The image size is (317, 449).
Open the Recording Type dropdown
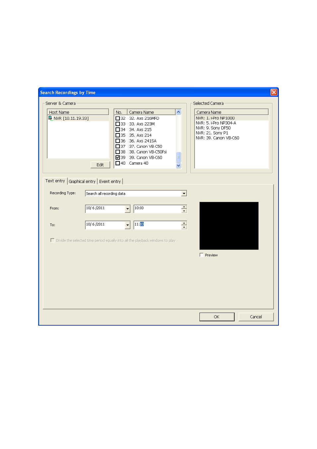[184, 194]
